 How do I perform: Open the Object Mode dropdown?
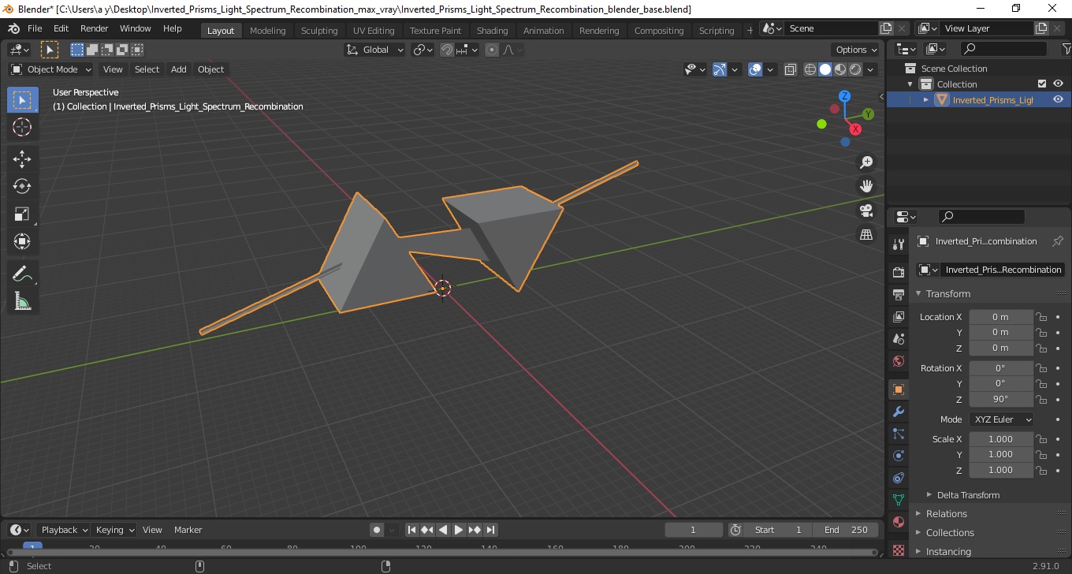click(x=51, y=69)
